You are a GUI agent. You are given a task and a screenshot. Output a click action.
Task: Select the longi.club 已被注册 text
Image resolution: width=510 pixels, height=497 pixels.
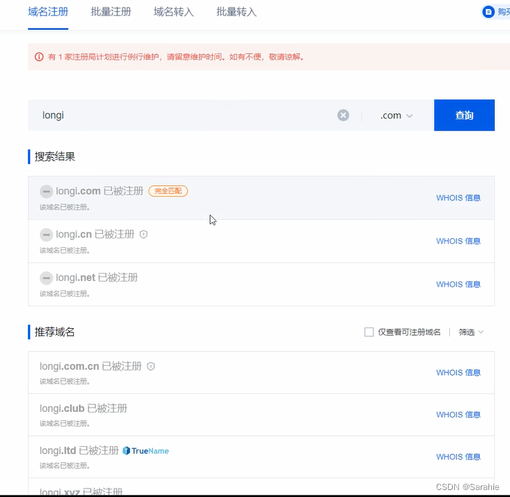(x=83, y=408)
